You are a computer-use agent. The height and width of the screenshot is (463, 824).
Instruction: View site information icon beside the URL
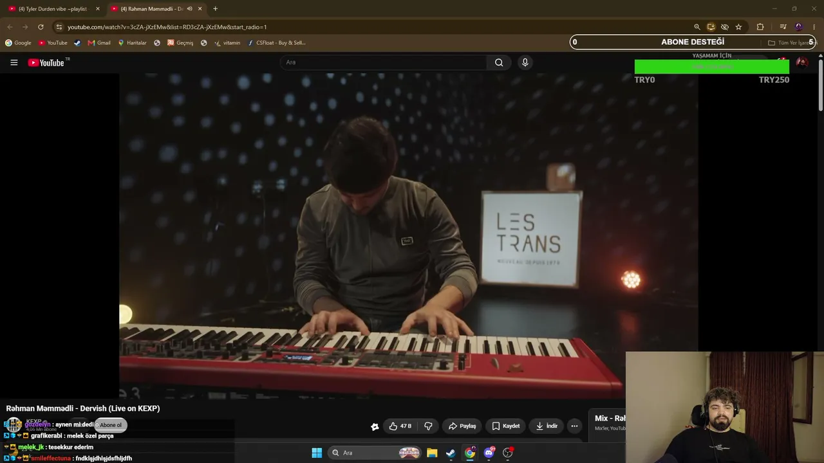[x=59, y=27]
